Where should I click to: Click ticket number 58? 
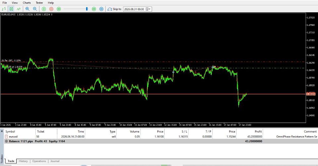(x=38, y=137)
